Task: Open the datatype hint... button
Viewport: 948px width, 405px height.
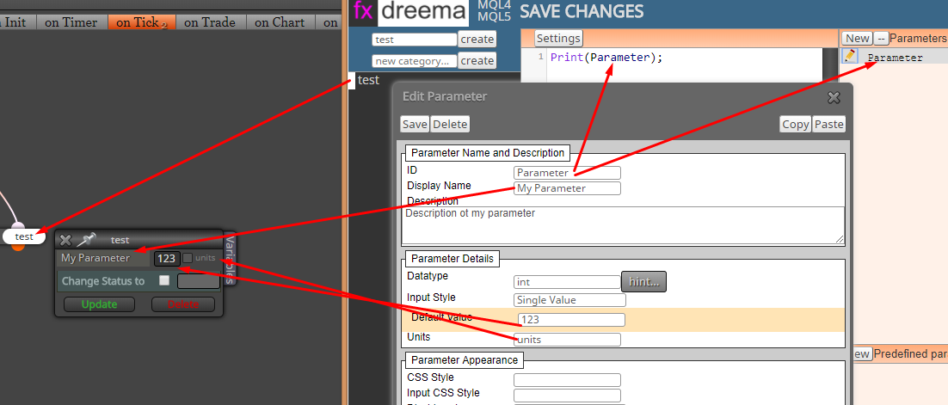Action: pyautogui.click(x=643, y=282)
